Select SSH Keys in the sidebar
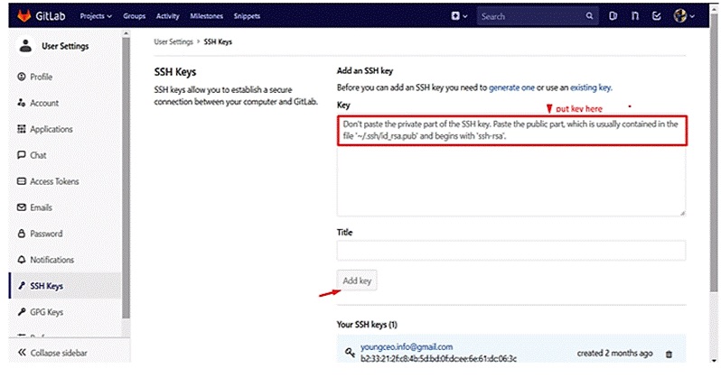Viewport: 721px width, 377px height. click(65, 286)
